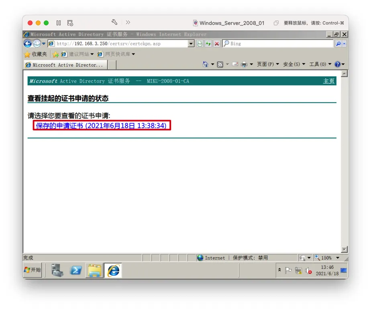Click the 主页 link in the banner
The width and height of the screenshot is (371, 309).
point(329,81)
